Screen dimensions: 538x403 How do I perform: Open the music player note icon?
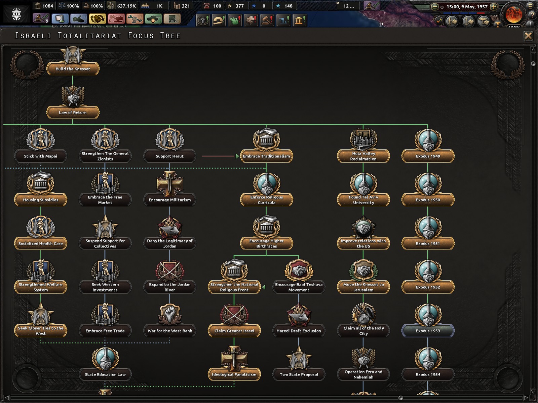coord(438,21)
